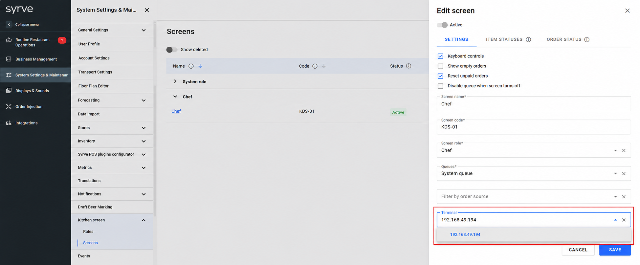
Task: Expand the System role group row
Action: [175, 81]
